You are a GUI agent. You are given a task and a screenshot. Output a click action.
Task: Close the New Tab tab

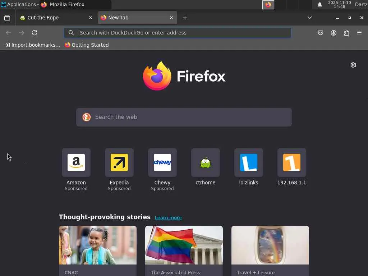(171, 18)
